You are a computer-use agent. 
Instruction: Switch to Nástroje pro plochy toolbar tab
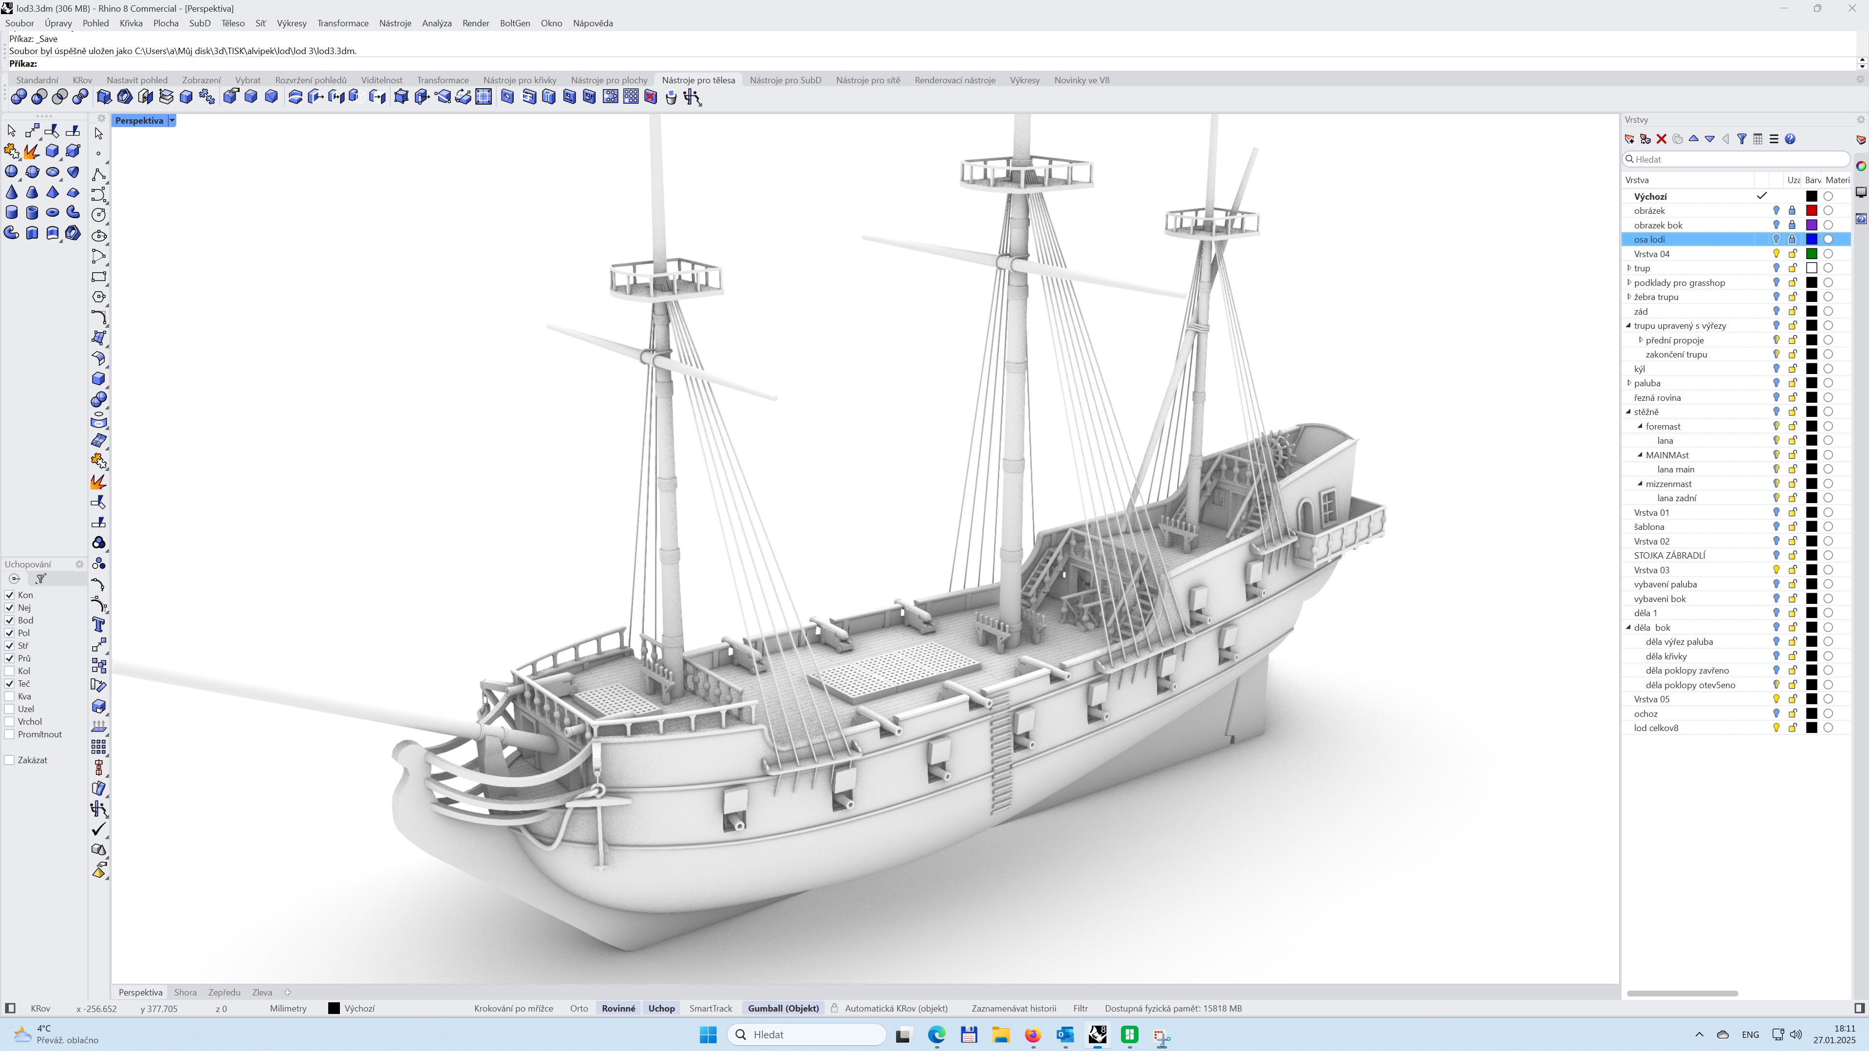tap(609, 80)
